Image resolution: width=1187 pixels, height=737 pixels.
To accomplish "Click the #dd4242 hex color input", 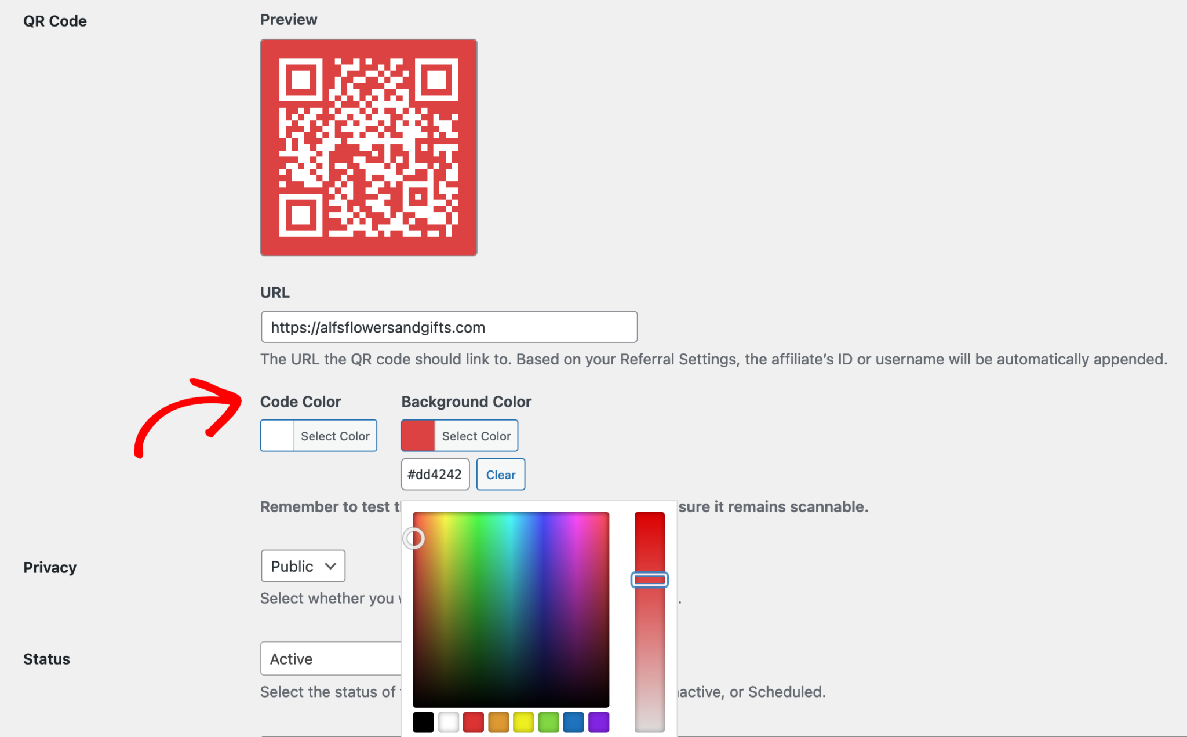I will [435, 475].
